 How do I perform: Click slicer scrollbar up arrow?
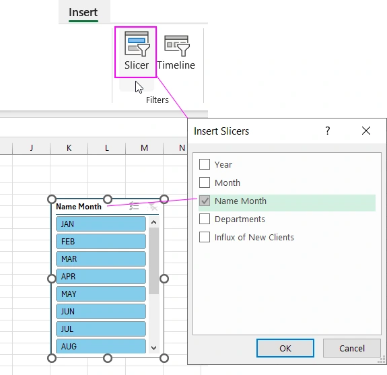[153, 222]
